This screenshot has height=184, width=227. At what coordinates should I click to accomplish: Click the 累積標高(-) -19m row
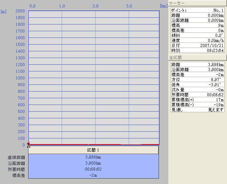pos(197,105)
